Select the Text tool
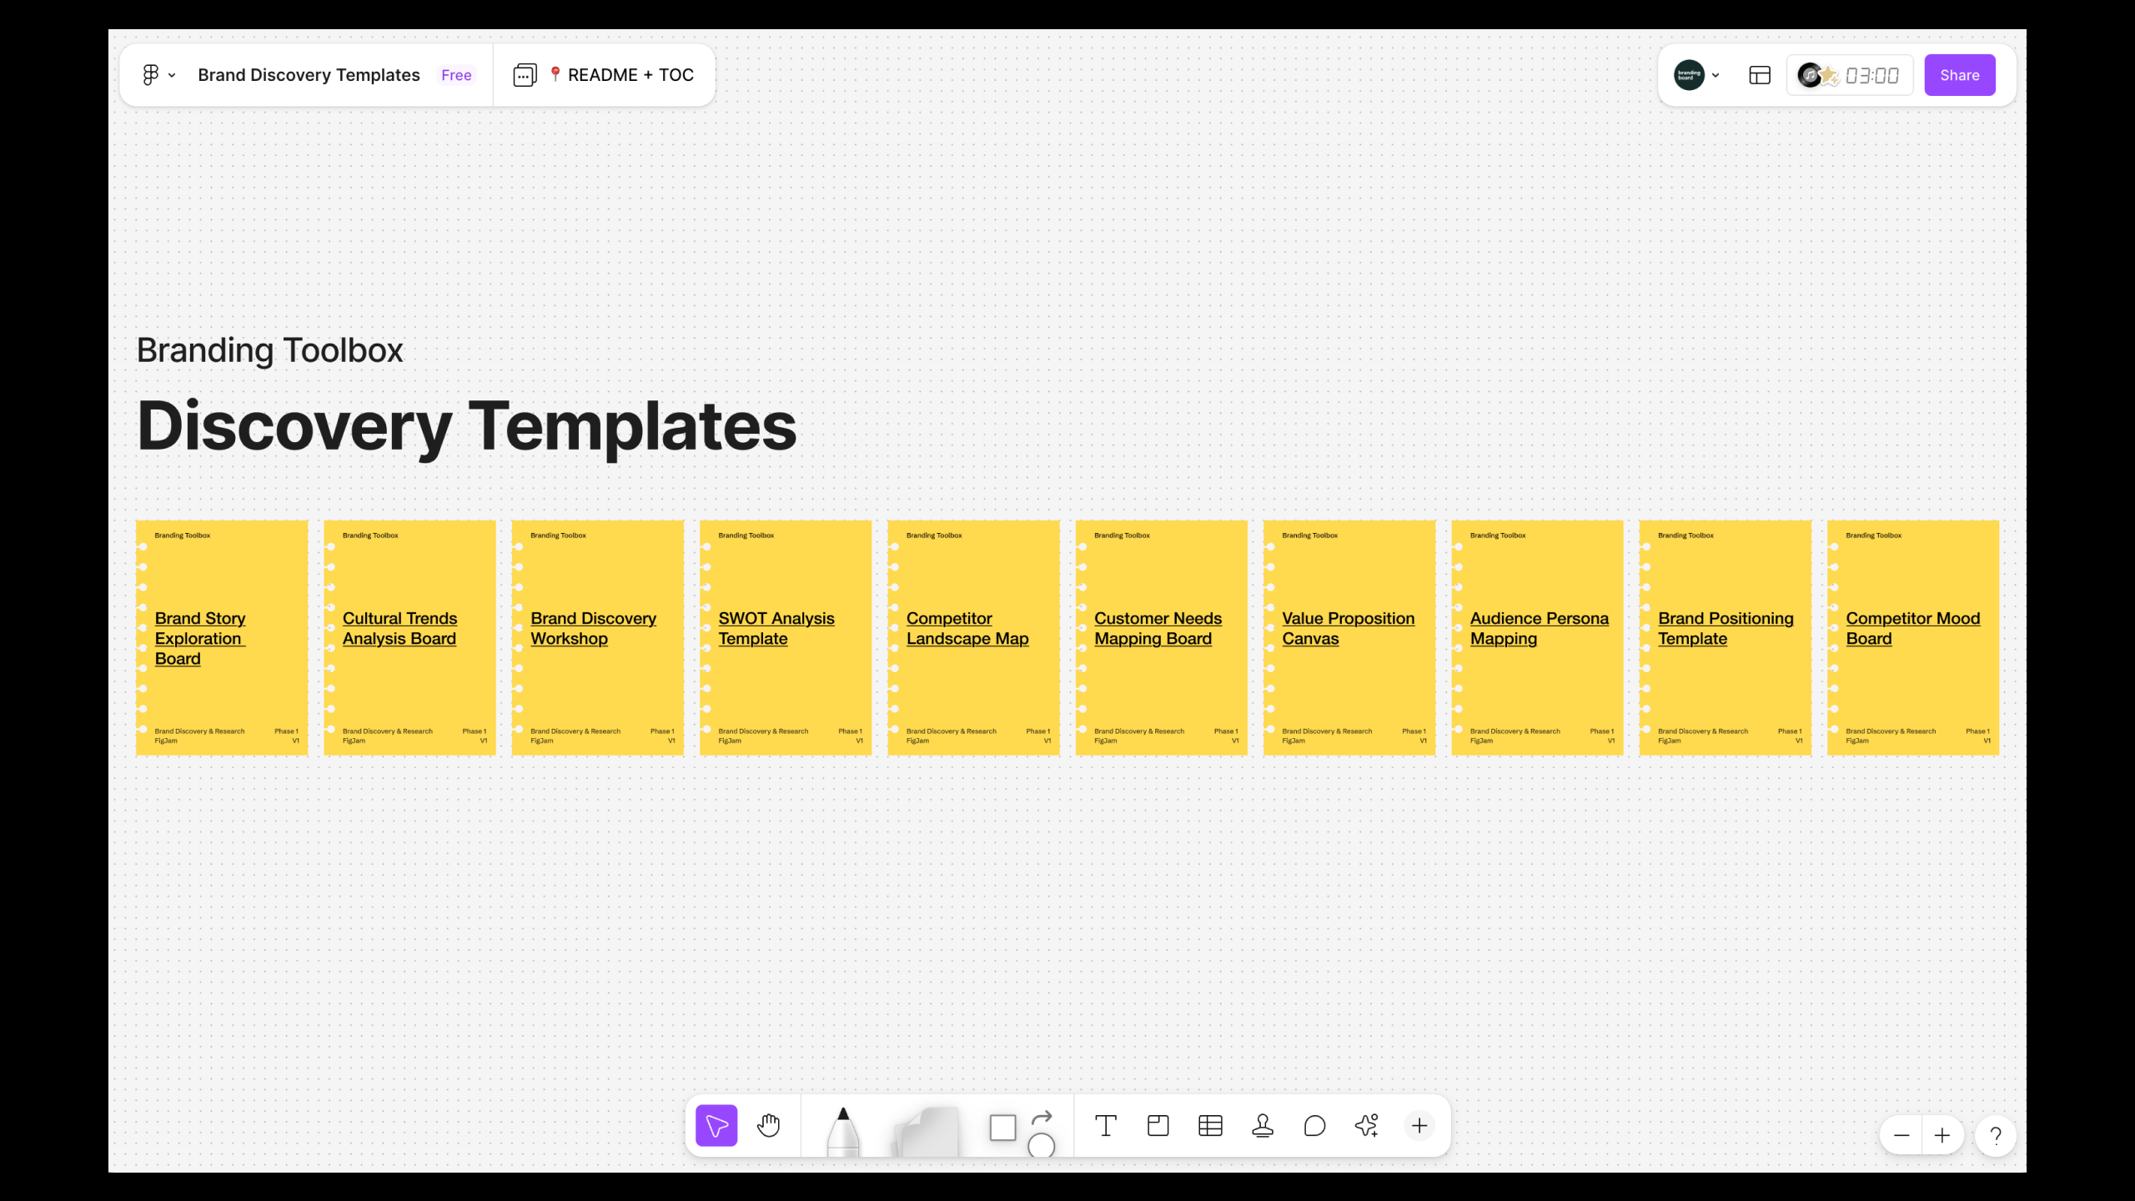This screenshot has width=2135, height=1201. coord(1106,1126)
